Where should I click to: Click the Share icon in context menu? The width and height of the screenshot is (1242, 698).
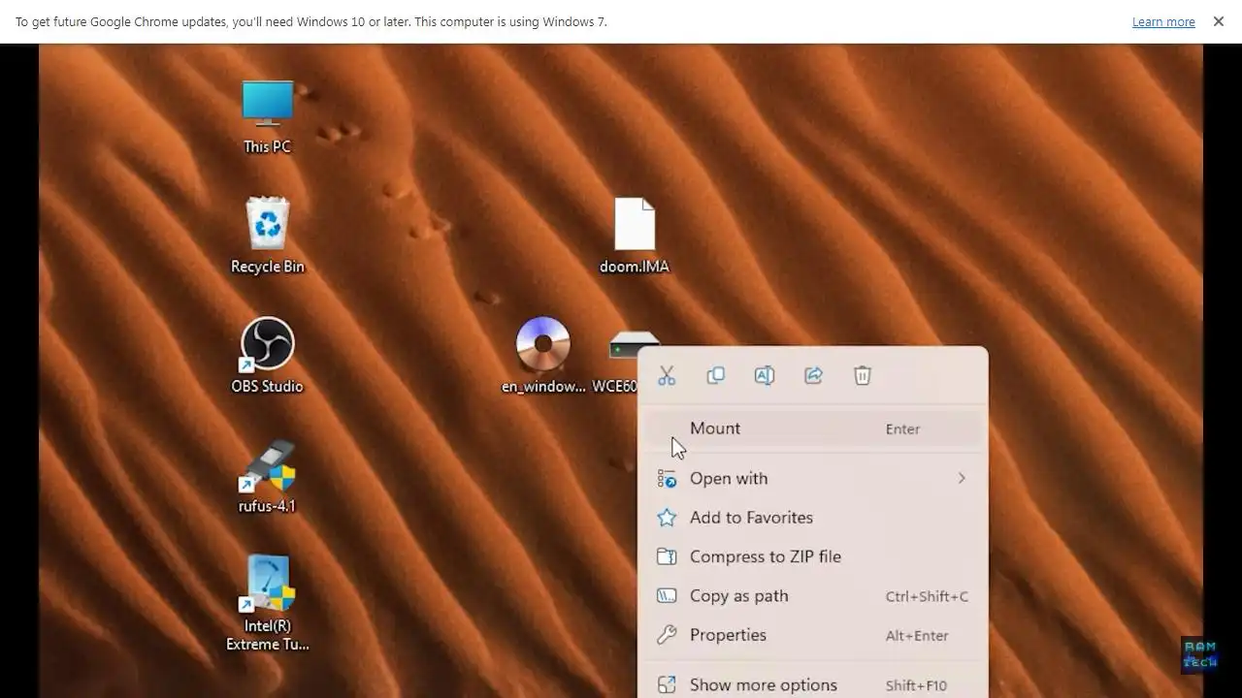[x=813, y=375]
